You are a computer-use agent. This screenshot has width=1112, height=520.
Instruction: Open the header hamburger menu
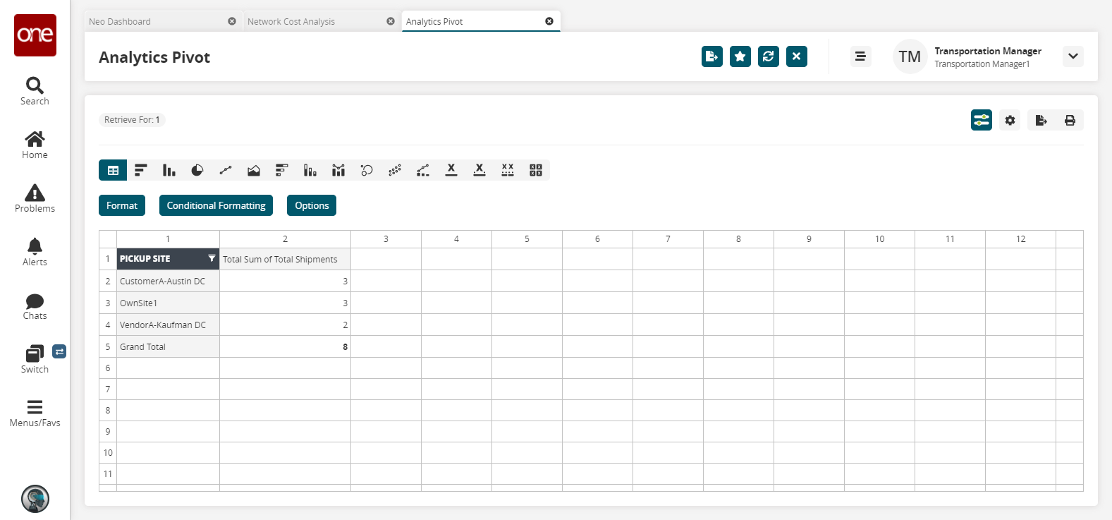point(860,56)
